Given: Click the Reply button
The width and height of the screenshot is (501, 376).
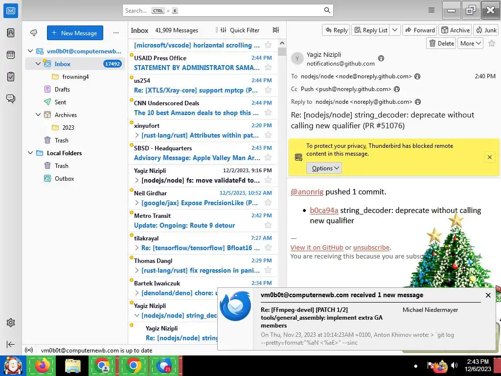Looking at the screenshot, I should [336, 30].
